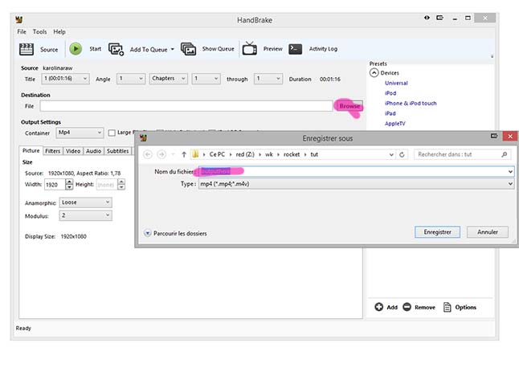519x372 pixels.
Task: Click the Destination File path field
Action: coord(186,106)
